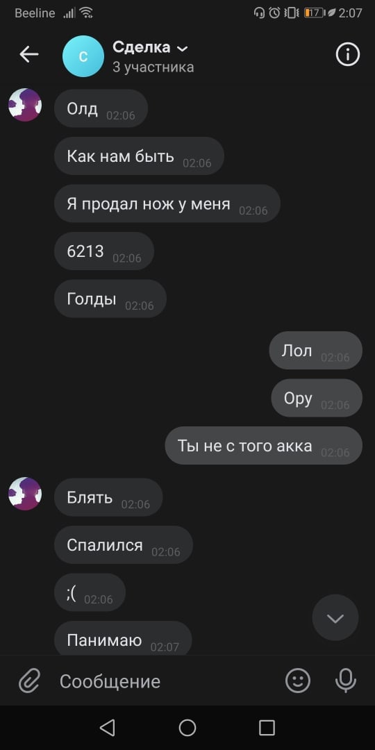Screen dimensions: 375x750
Task: Tap the battery indicator in status bar
Action: point(314,13)
